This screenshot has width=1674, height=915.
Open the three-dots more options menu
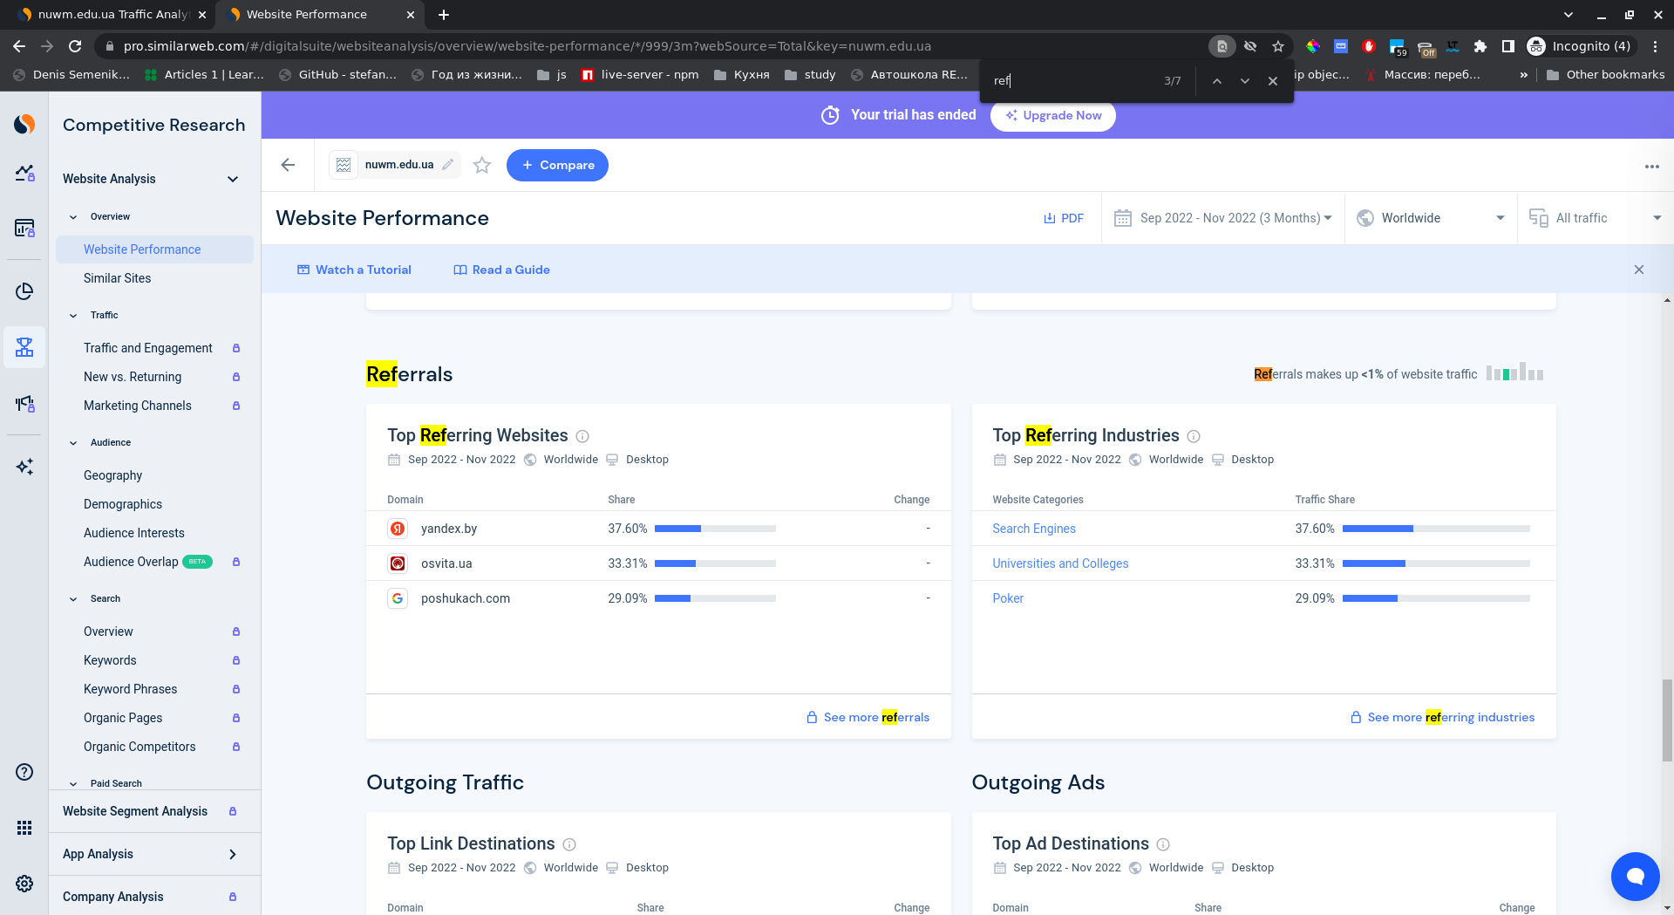1651,166
